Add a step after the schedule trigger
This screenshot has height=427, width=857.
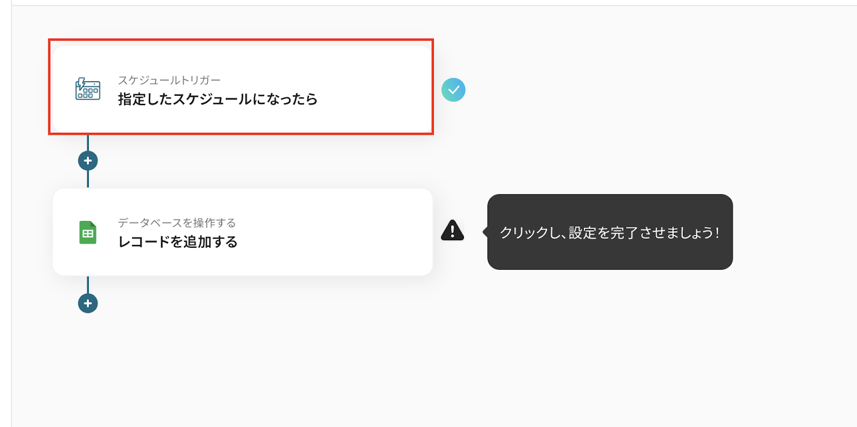[88, 161]
